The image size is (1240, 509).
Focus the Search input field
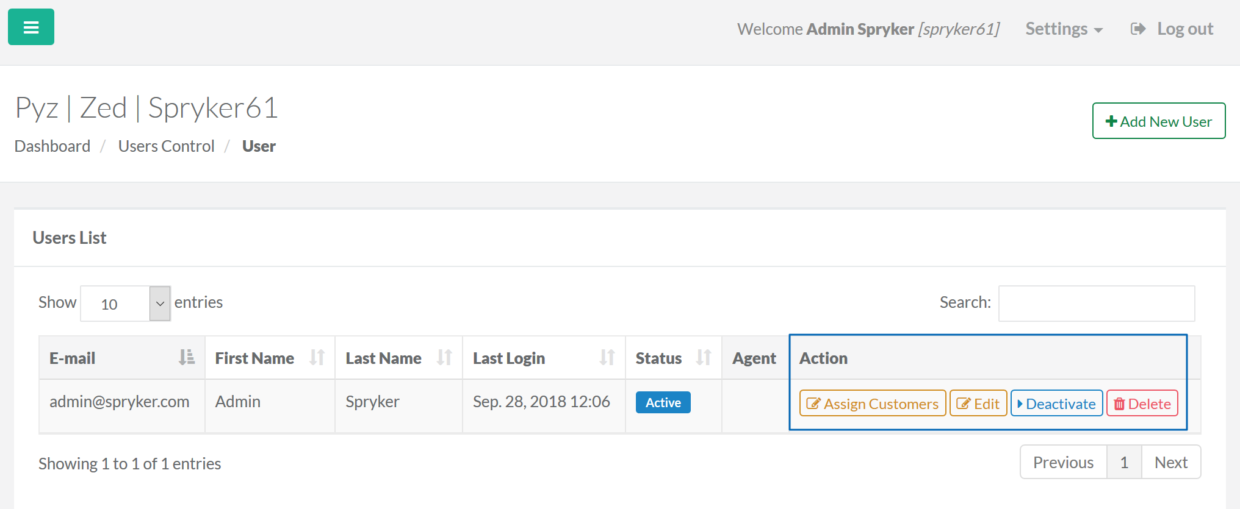point(1097,303)
